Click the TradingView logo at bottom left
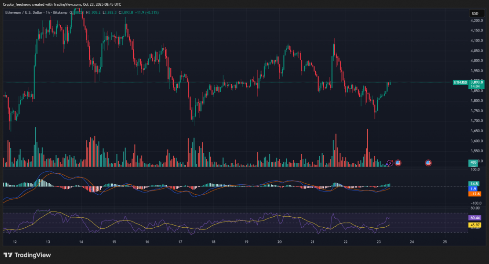Viewport: 489px width, 264px height. 27,255
